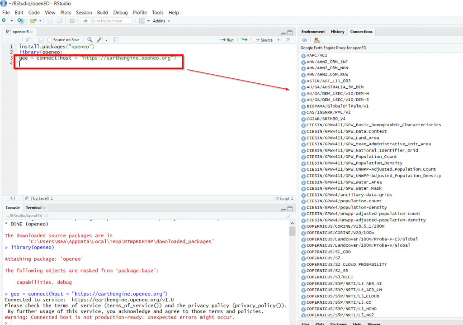
Task: Open the Session menu
Action: click(84, 13)
